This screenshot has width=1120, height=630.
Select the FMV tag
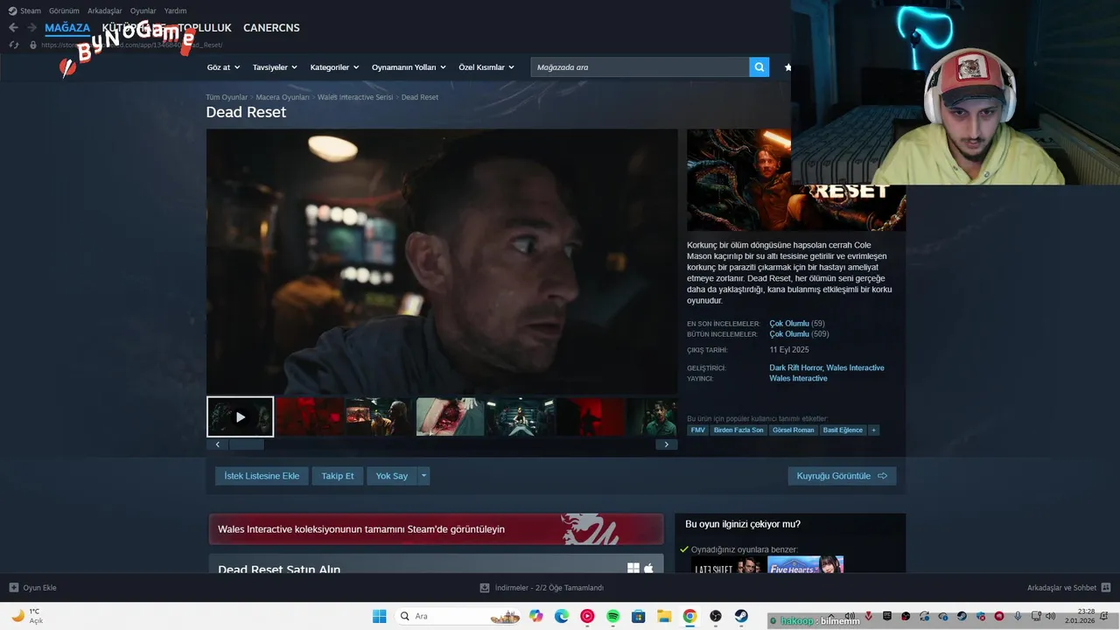[x=697, y=430]
